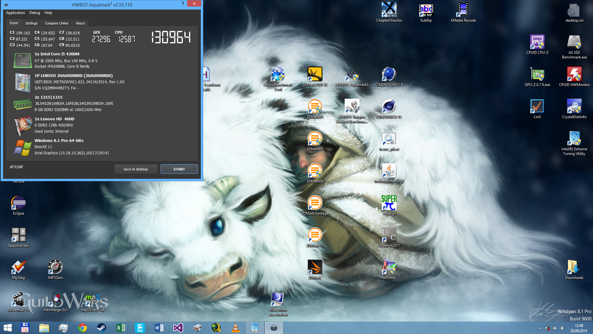Viewport: 593px width, 334px height.
Task: Select the CPU score 12587
Action: (127, 39)
